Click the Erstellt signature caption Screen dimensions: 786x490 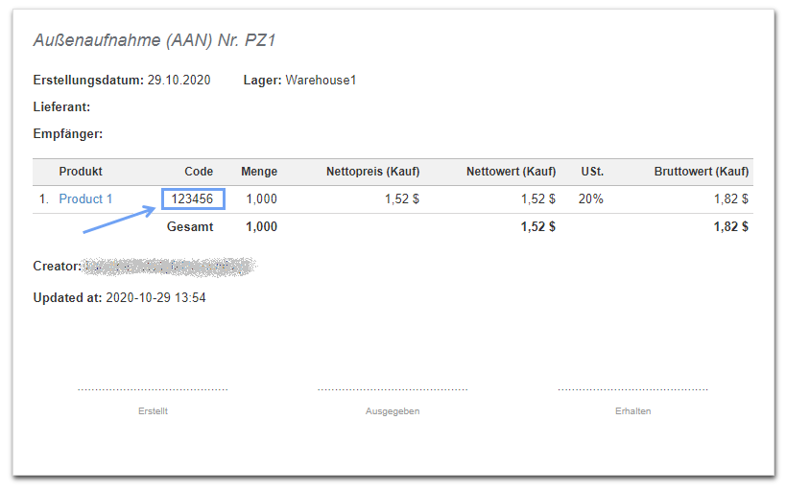153,410
